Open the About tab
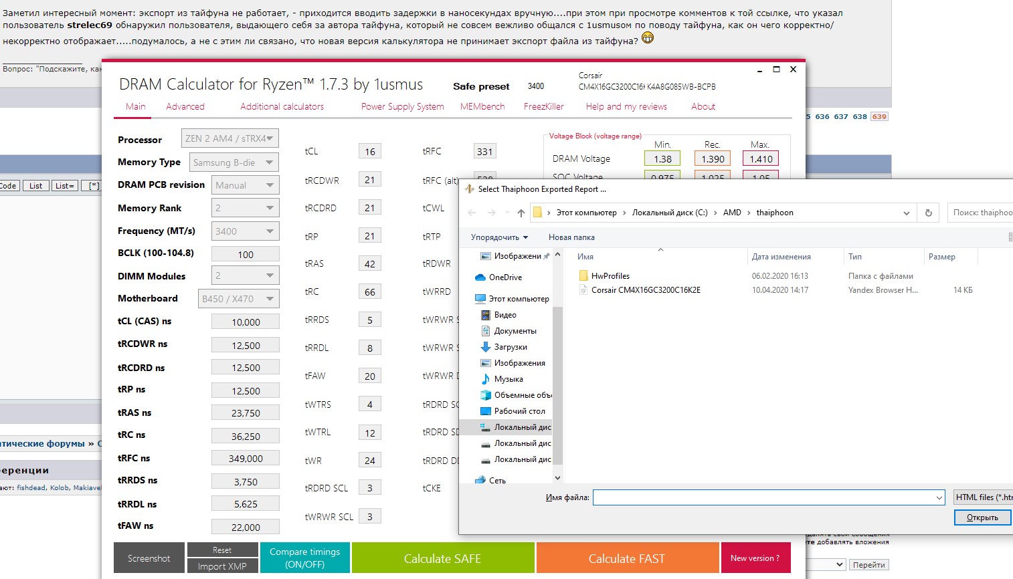 coord(703,106)
